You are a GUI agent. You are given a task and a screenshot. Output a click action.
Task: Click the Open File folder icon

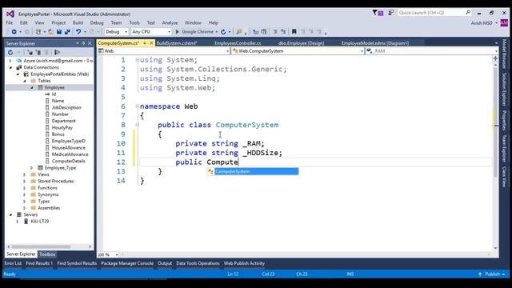(50, 32)
